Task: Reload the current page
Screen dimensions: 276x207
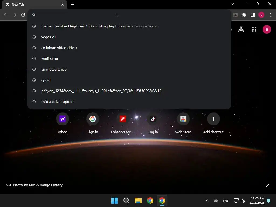Action: pos(23,15)
